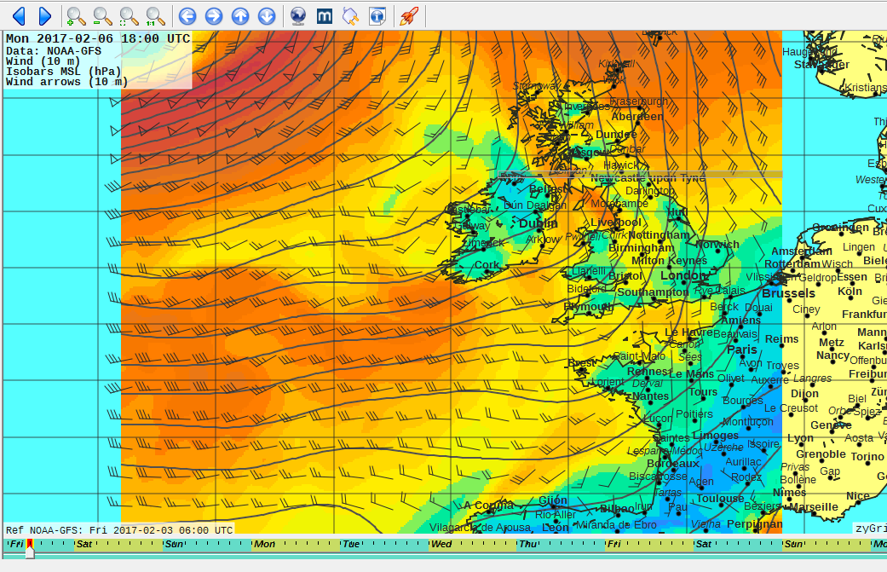
Task: Click the plug connection icon
Action: pos(351,16)
